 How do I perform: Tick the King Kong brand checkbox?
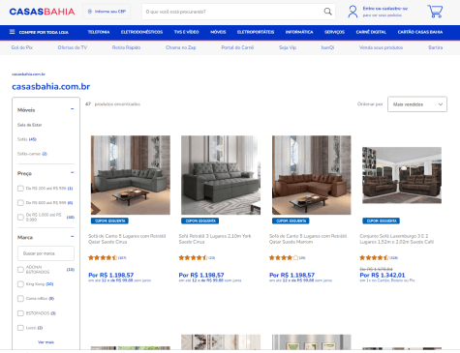pyautogui.click(x=20, y=284)
